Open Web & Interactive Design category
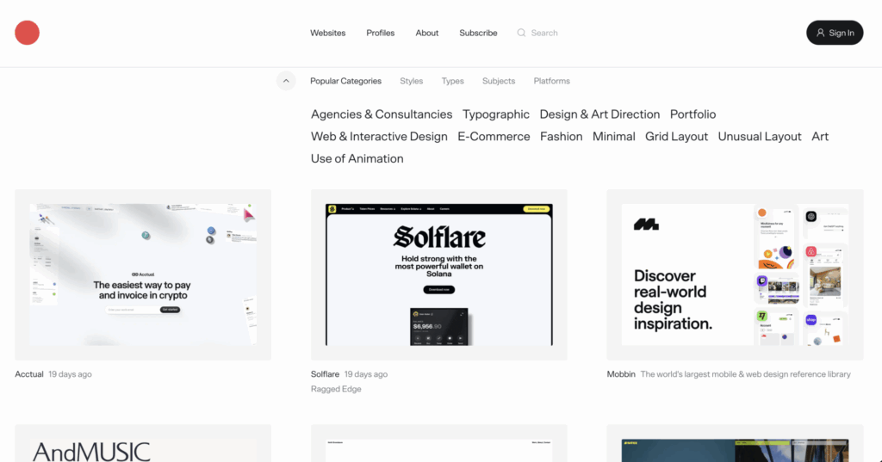Screen dimensions: 882x462 point(379,137)
